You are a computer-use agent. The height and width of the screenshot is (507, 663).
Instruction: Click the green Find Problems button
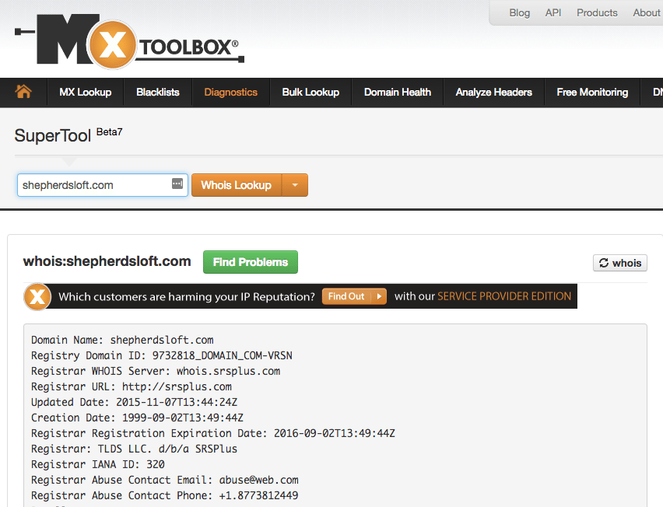(x=251, y=262)
